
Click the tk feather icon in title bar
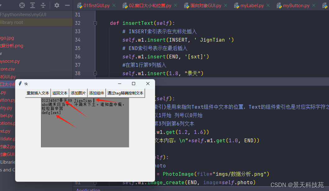click(x=20, y=84)
